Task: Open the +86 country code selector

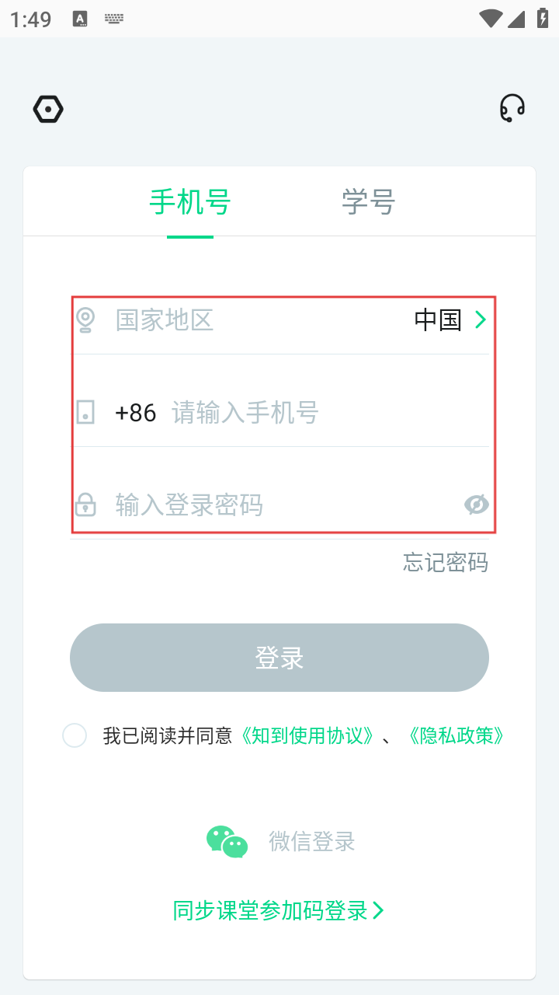Action: tap(135, 413)
